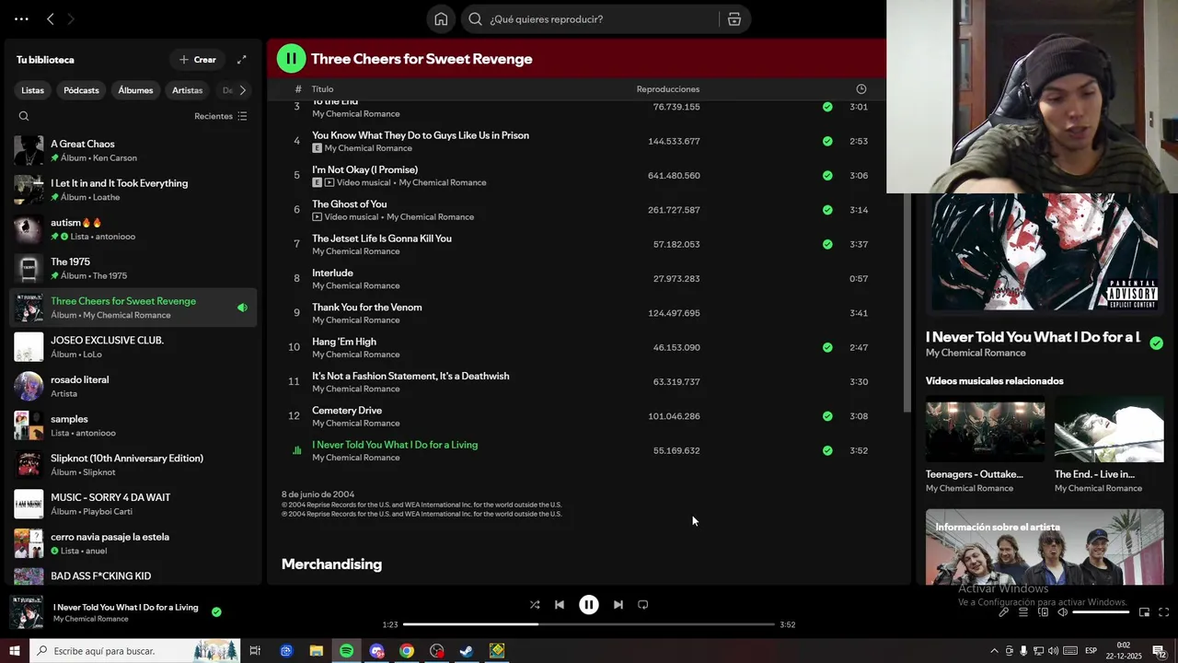Show more library filters with right chevron
The image size is (1178, 663).
[x=243, y=90]
